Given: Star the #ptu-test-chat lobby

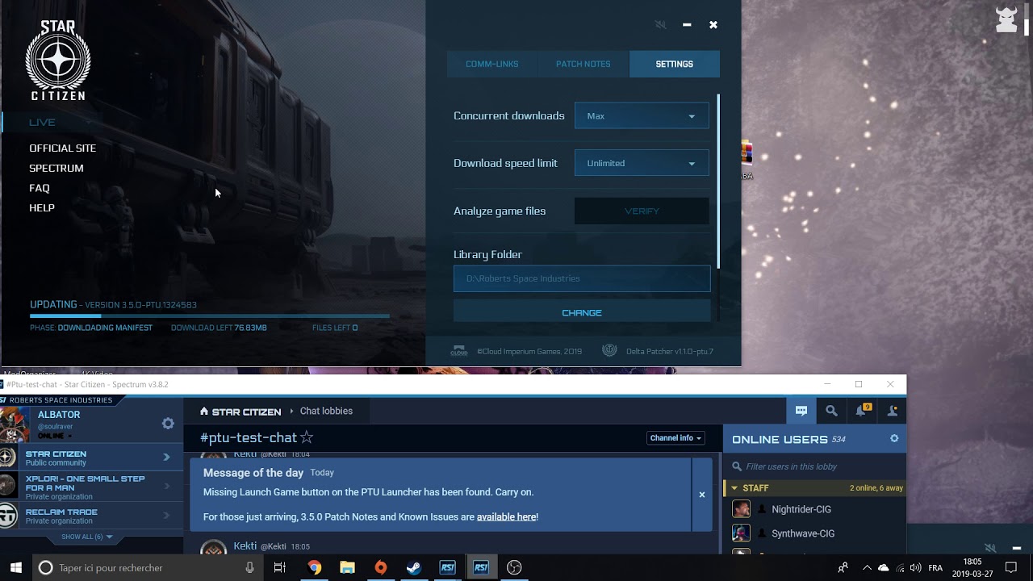Looking at the screenshot, I should [307, 437].
